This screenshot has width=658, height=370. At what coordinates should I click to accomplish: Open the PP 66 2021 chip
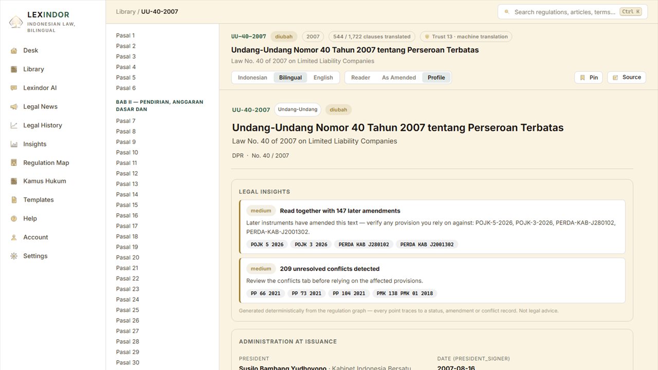(266, 293)
